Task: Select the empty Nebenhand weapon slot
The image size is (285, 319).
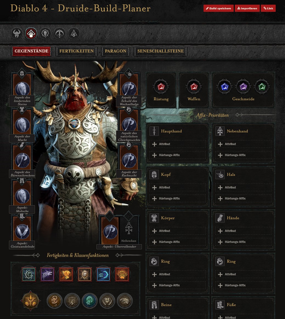Action: (x=129, y=230)
